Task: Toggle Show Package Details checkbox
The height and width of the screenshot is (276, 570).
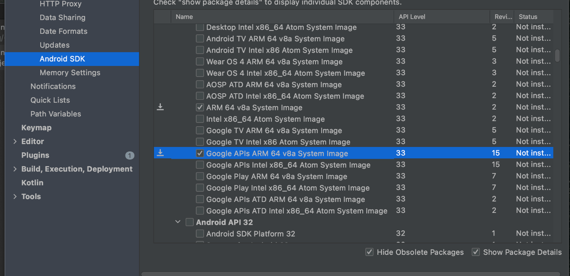Action: pyautogui.click(x=476, y=252)
